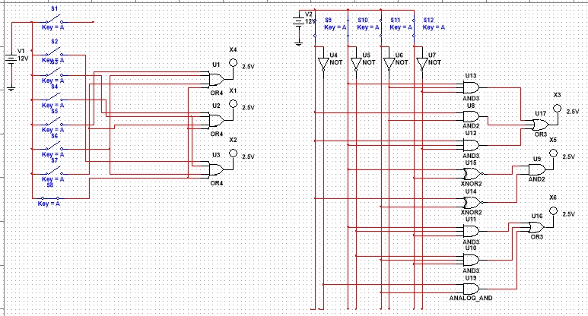
Task: Click the XNOR2 label under U15
Action: 472,184
